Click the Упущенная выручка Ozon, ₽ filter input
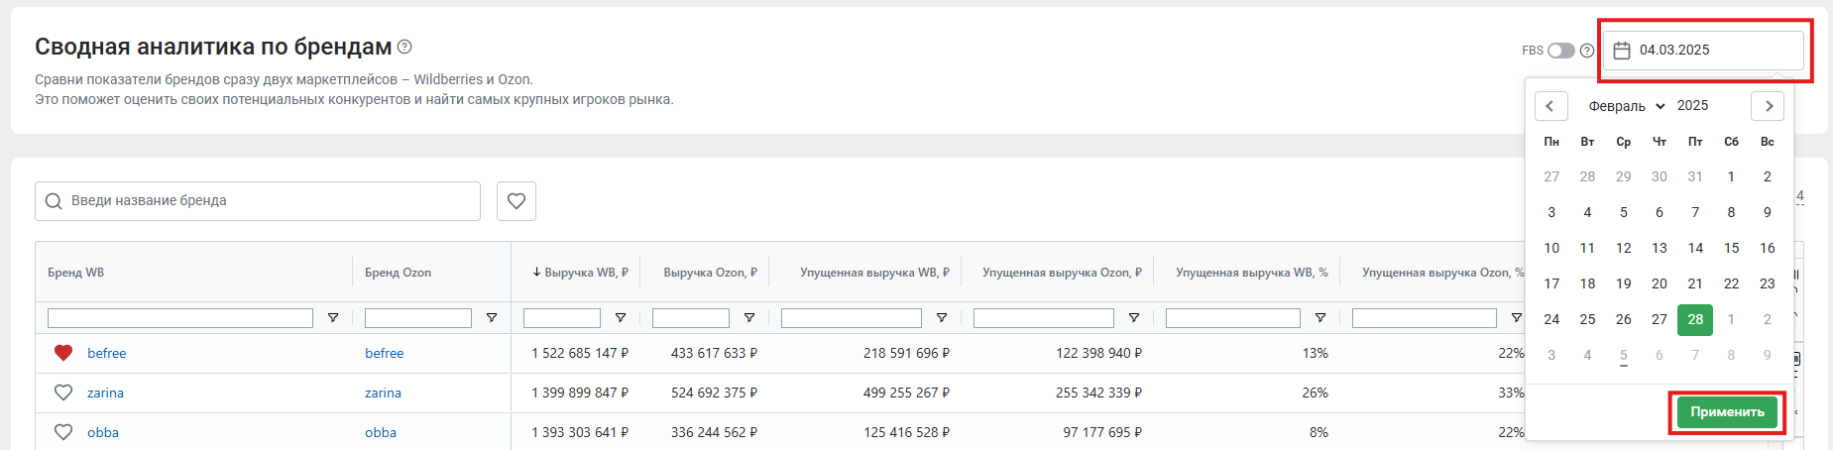 (1044, 318)
